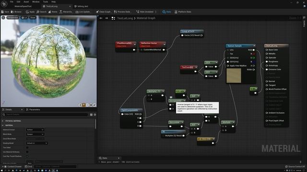307x172 pixels.
Task: Open the Show viewport menu
Action: (x=33, y=18)
